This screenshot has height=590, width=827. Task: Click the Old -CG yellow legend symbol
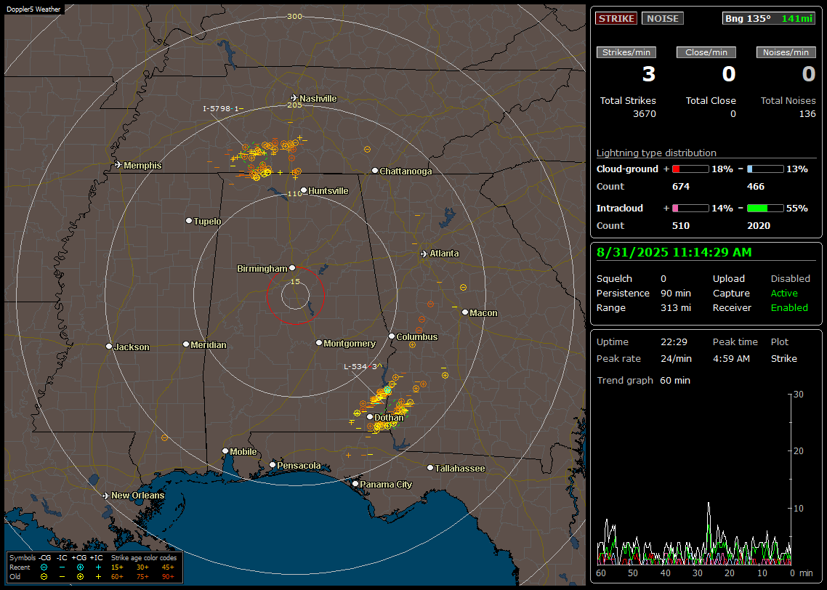[x=44, y=577]
